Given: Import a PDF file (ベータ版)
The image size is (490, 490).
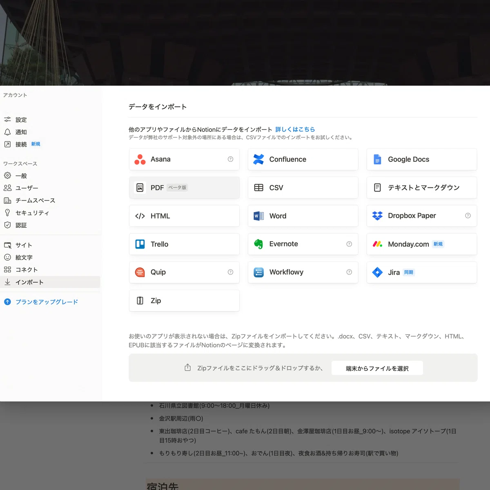Looking at the screenshot, I should pyautogui.click(x=184, y=188).
